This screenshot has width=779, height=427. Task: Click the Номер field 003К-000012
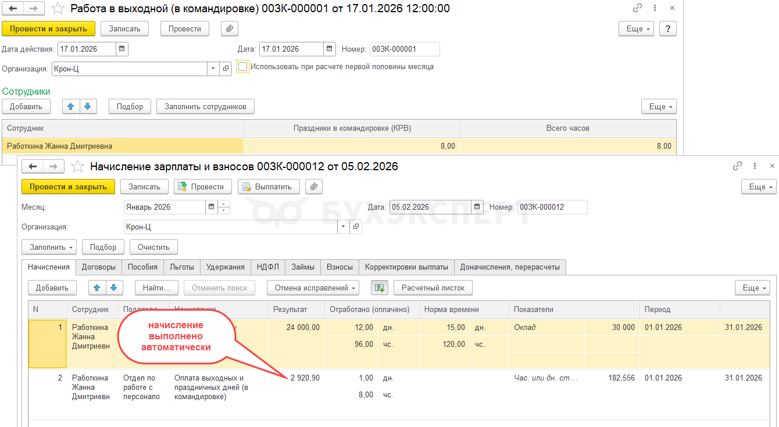click(552, 207)
